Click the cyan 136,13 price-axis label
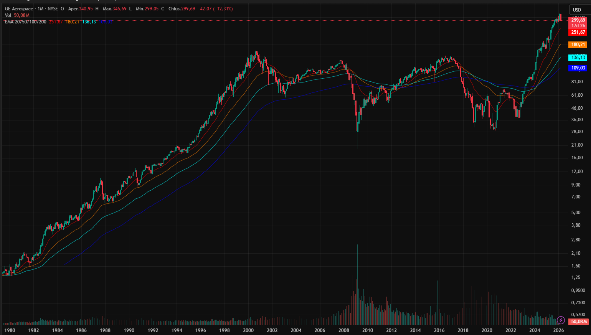This screenshot has width=591, height=335. [x=578, y=58]
